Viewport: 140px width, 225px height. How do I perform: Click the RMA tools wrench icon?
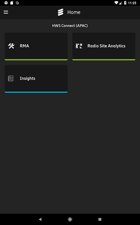pos(11,46)
